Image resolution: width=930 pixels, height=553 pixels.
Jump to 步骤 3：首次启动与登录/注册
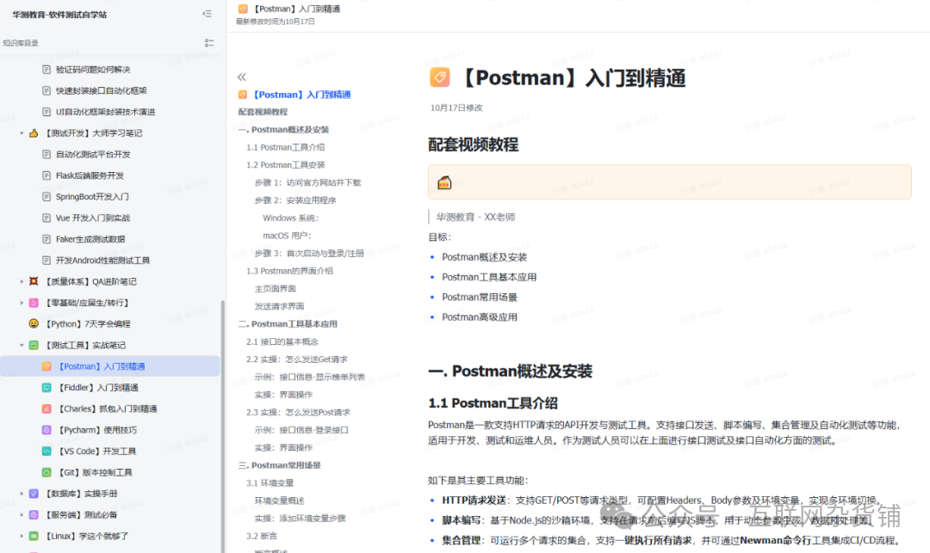[x=309, y=254]
